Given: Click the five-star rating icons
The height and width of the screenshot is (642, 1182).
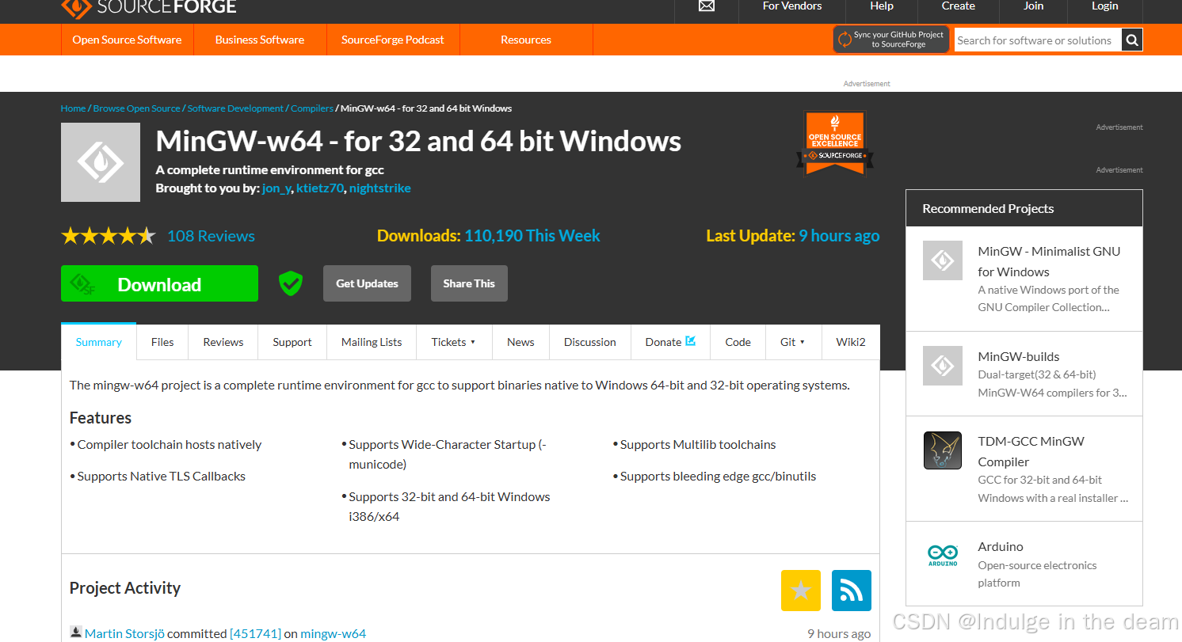Looking at the screenshot, I should 109,236.
